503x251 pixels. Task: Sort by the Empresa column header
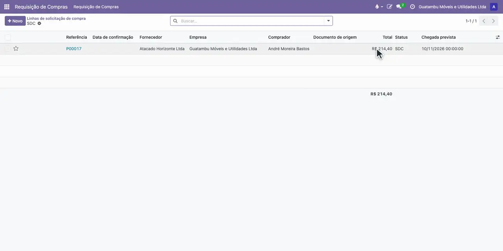click(x=198, y=37)
